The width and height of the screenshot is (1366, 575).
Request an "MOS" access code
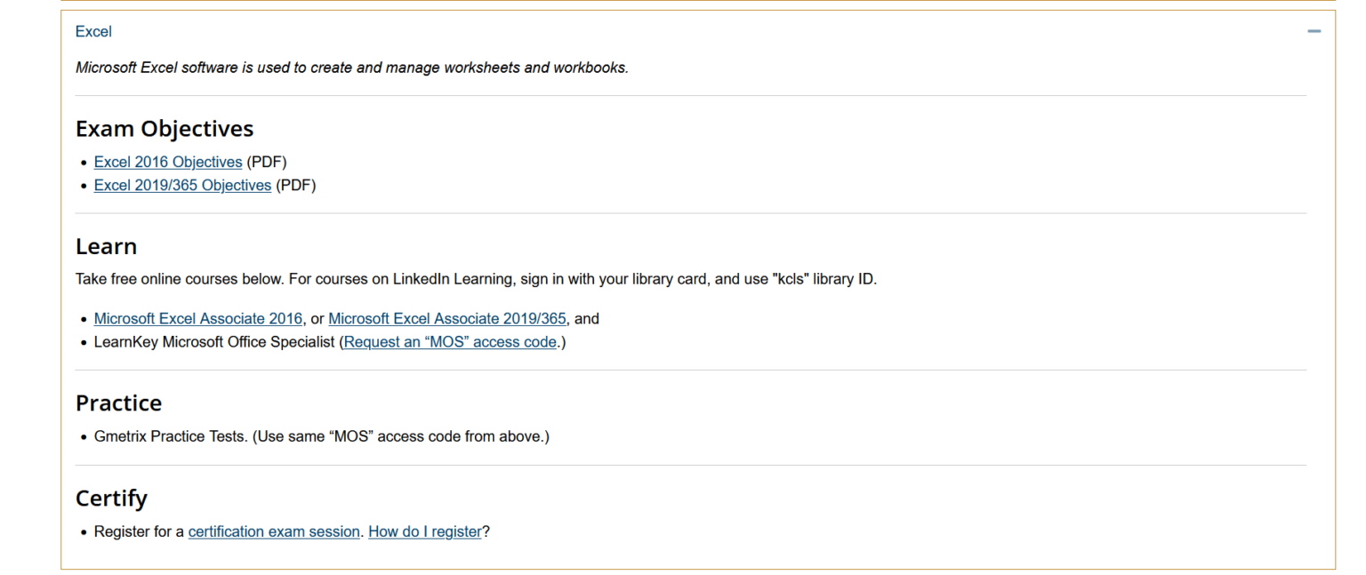pos(450,341)
